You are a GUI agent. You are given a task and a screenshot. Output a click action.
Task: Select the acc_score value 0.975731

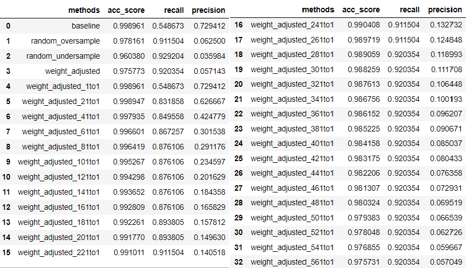363,262
